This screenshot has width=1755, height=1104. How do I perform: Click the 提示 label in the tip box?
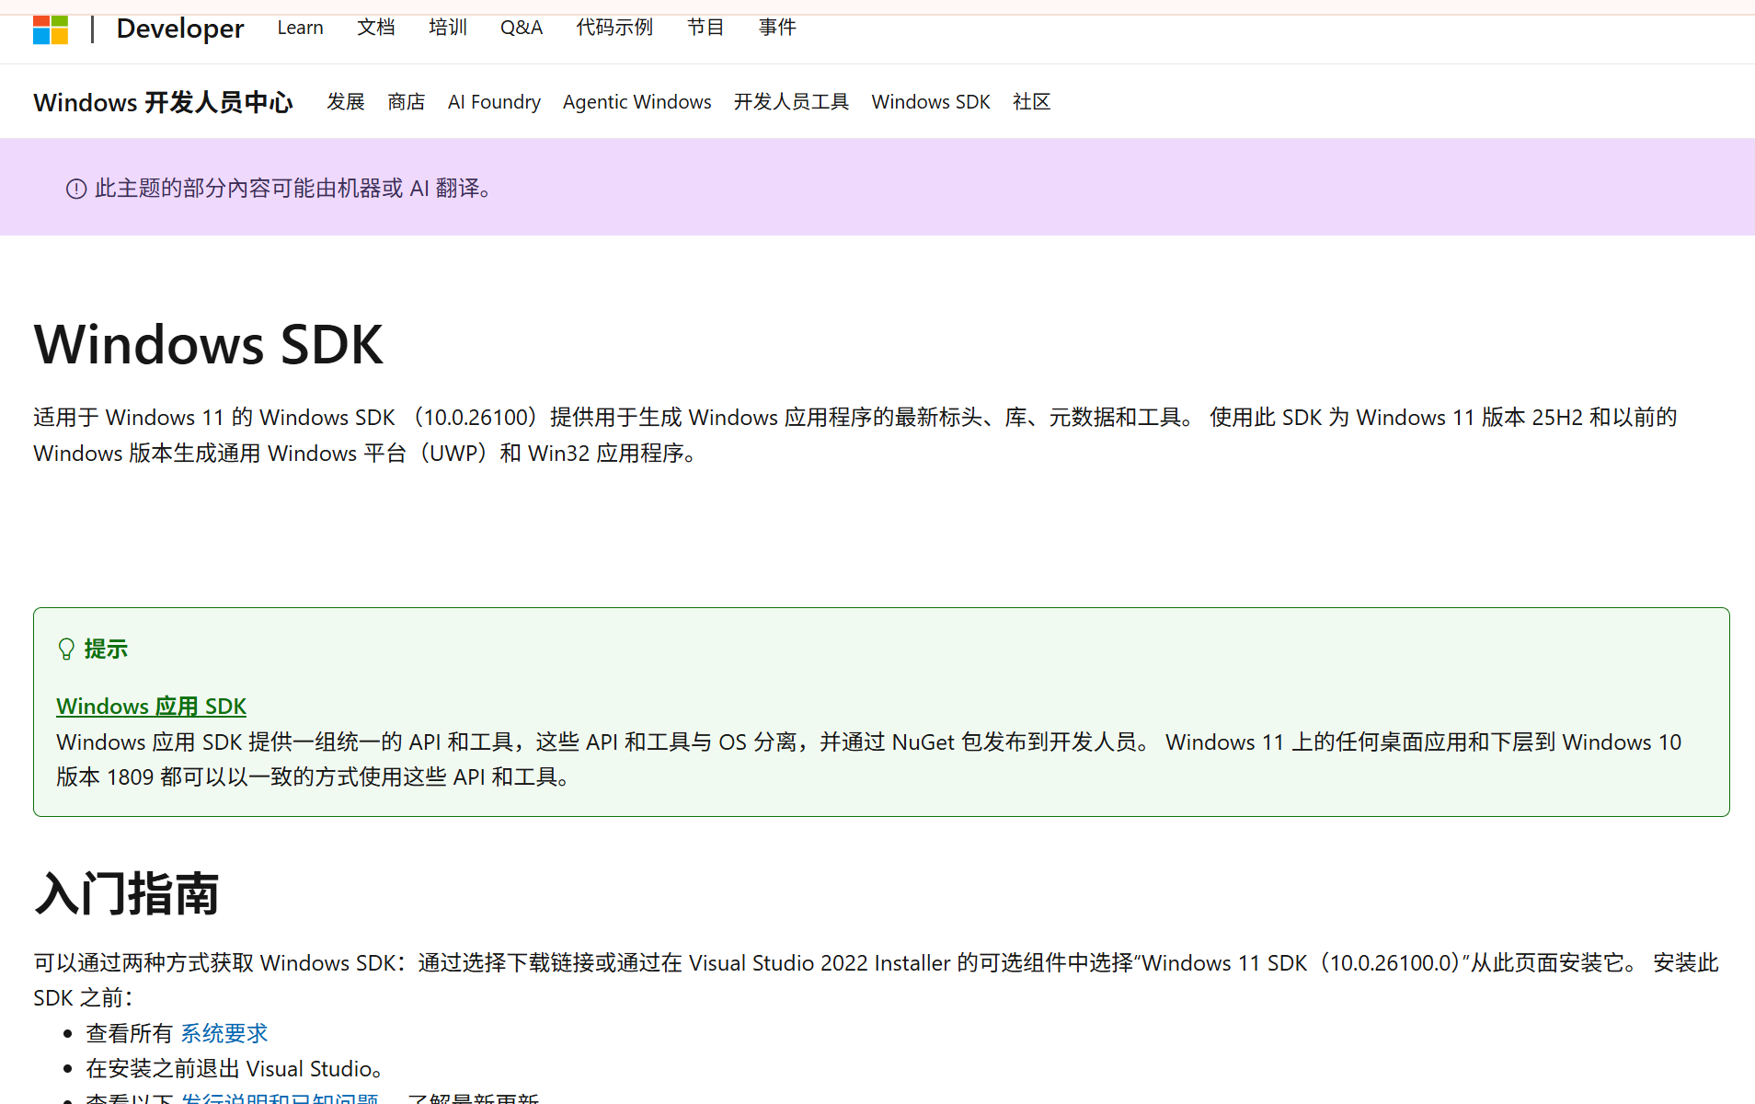pos(106,650)
